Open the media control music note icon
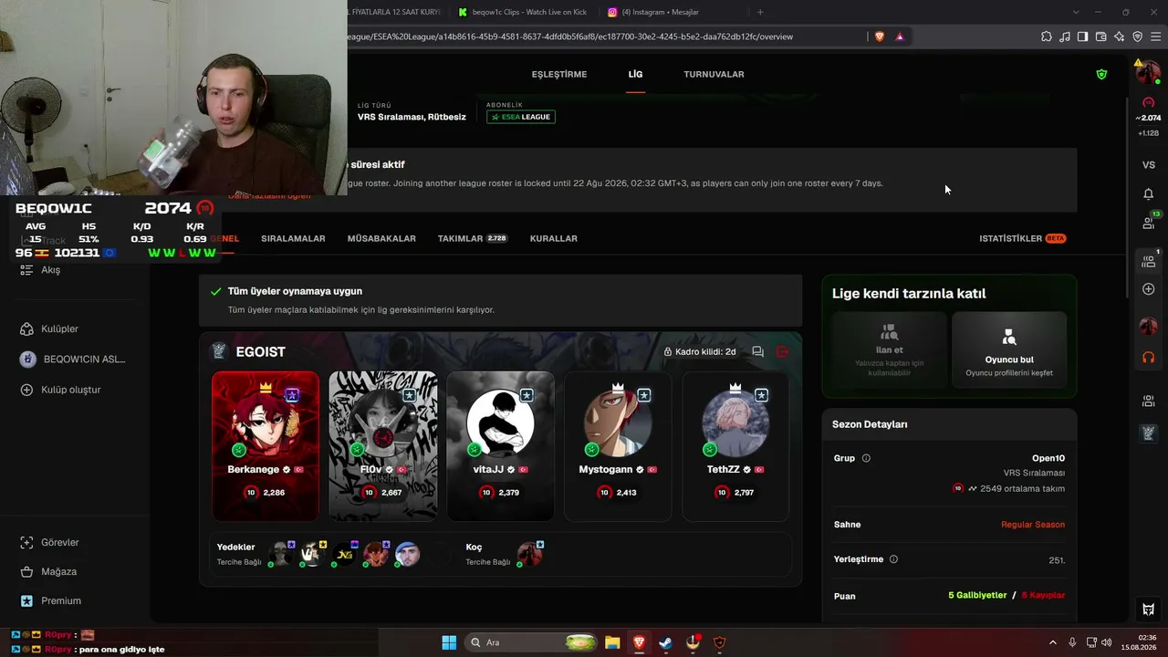The image size is (1168, 657). (x=1065, y=36)
